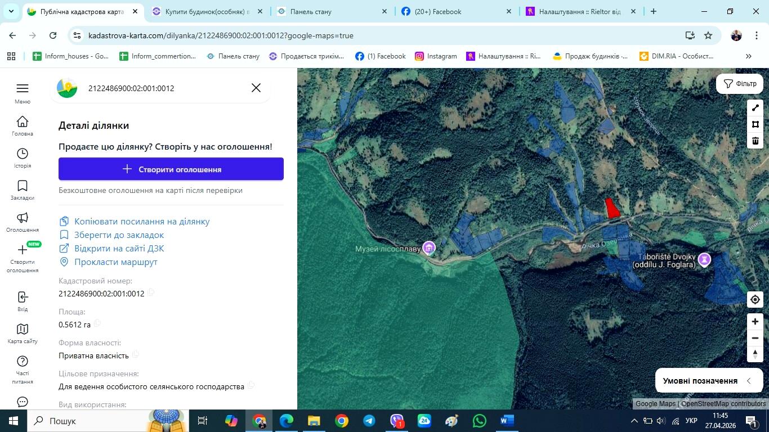The image size is (769, 432).
Task: Click the Tábořiště Dvojky map marker
Action: [x=704, y=259]
